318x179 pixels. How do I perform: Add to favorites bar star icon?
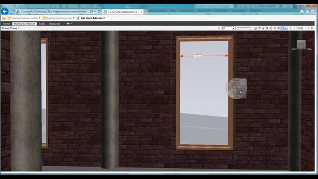pos(3,18)
